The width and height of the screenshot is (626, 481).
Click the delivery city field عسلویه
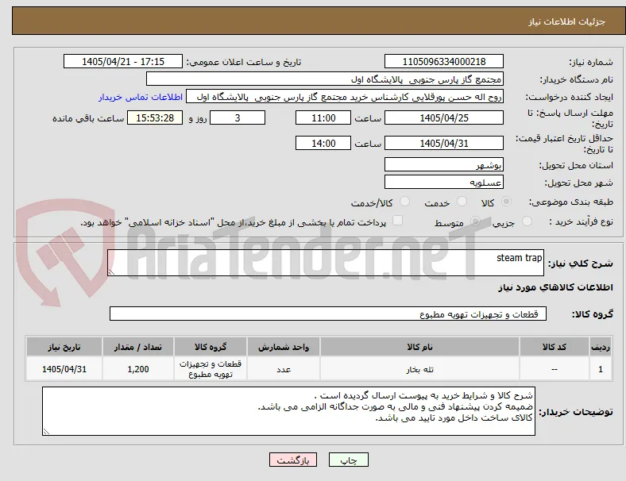(444, 182)
